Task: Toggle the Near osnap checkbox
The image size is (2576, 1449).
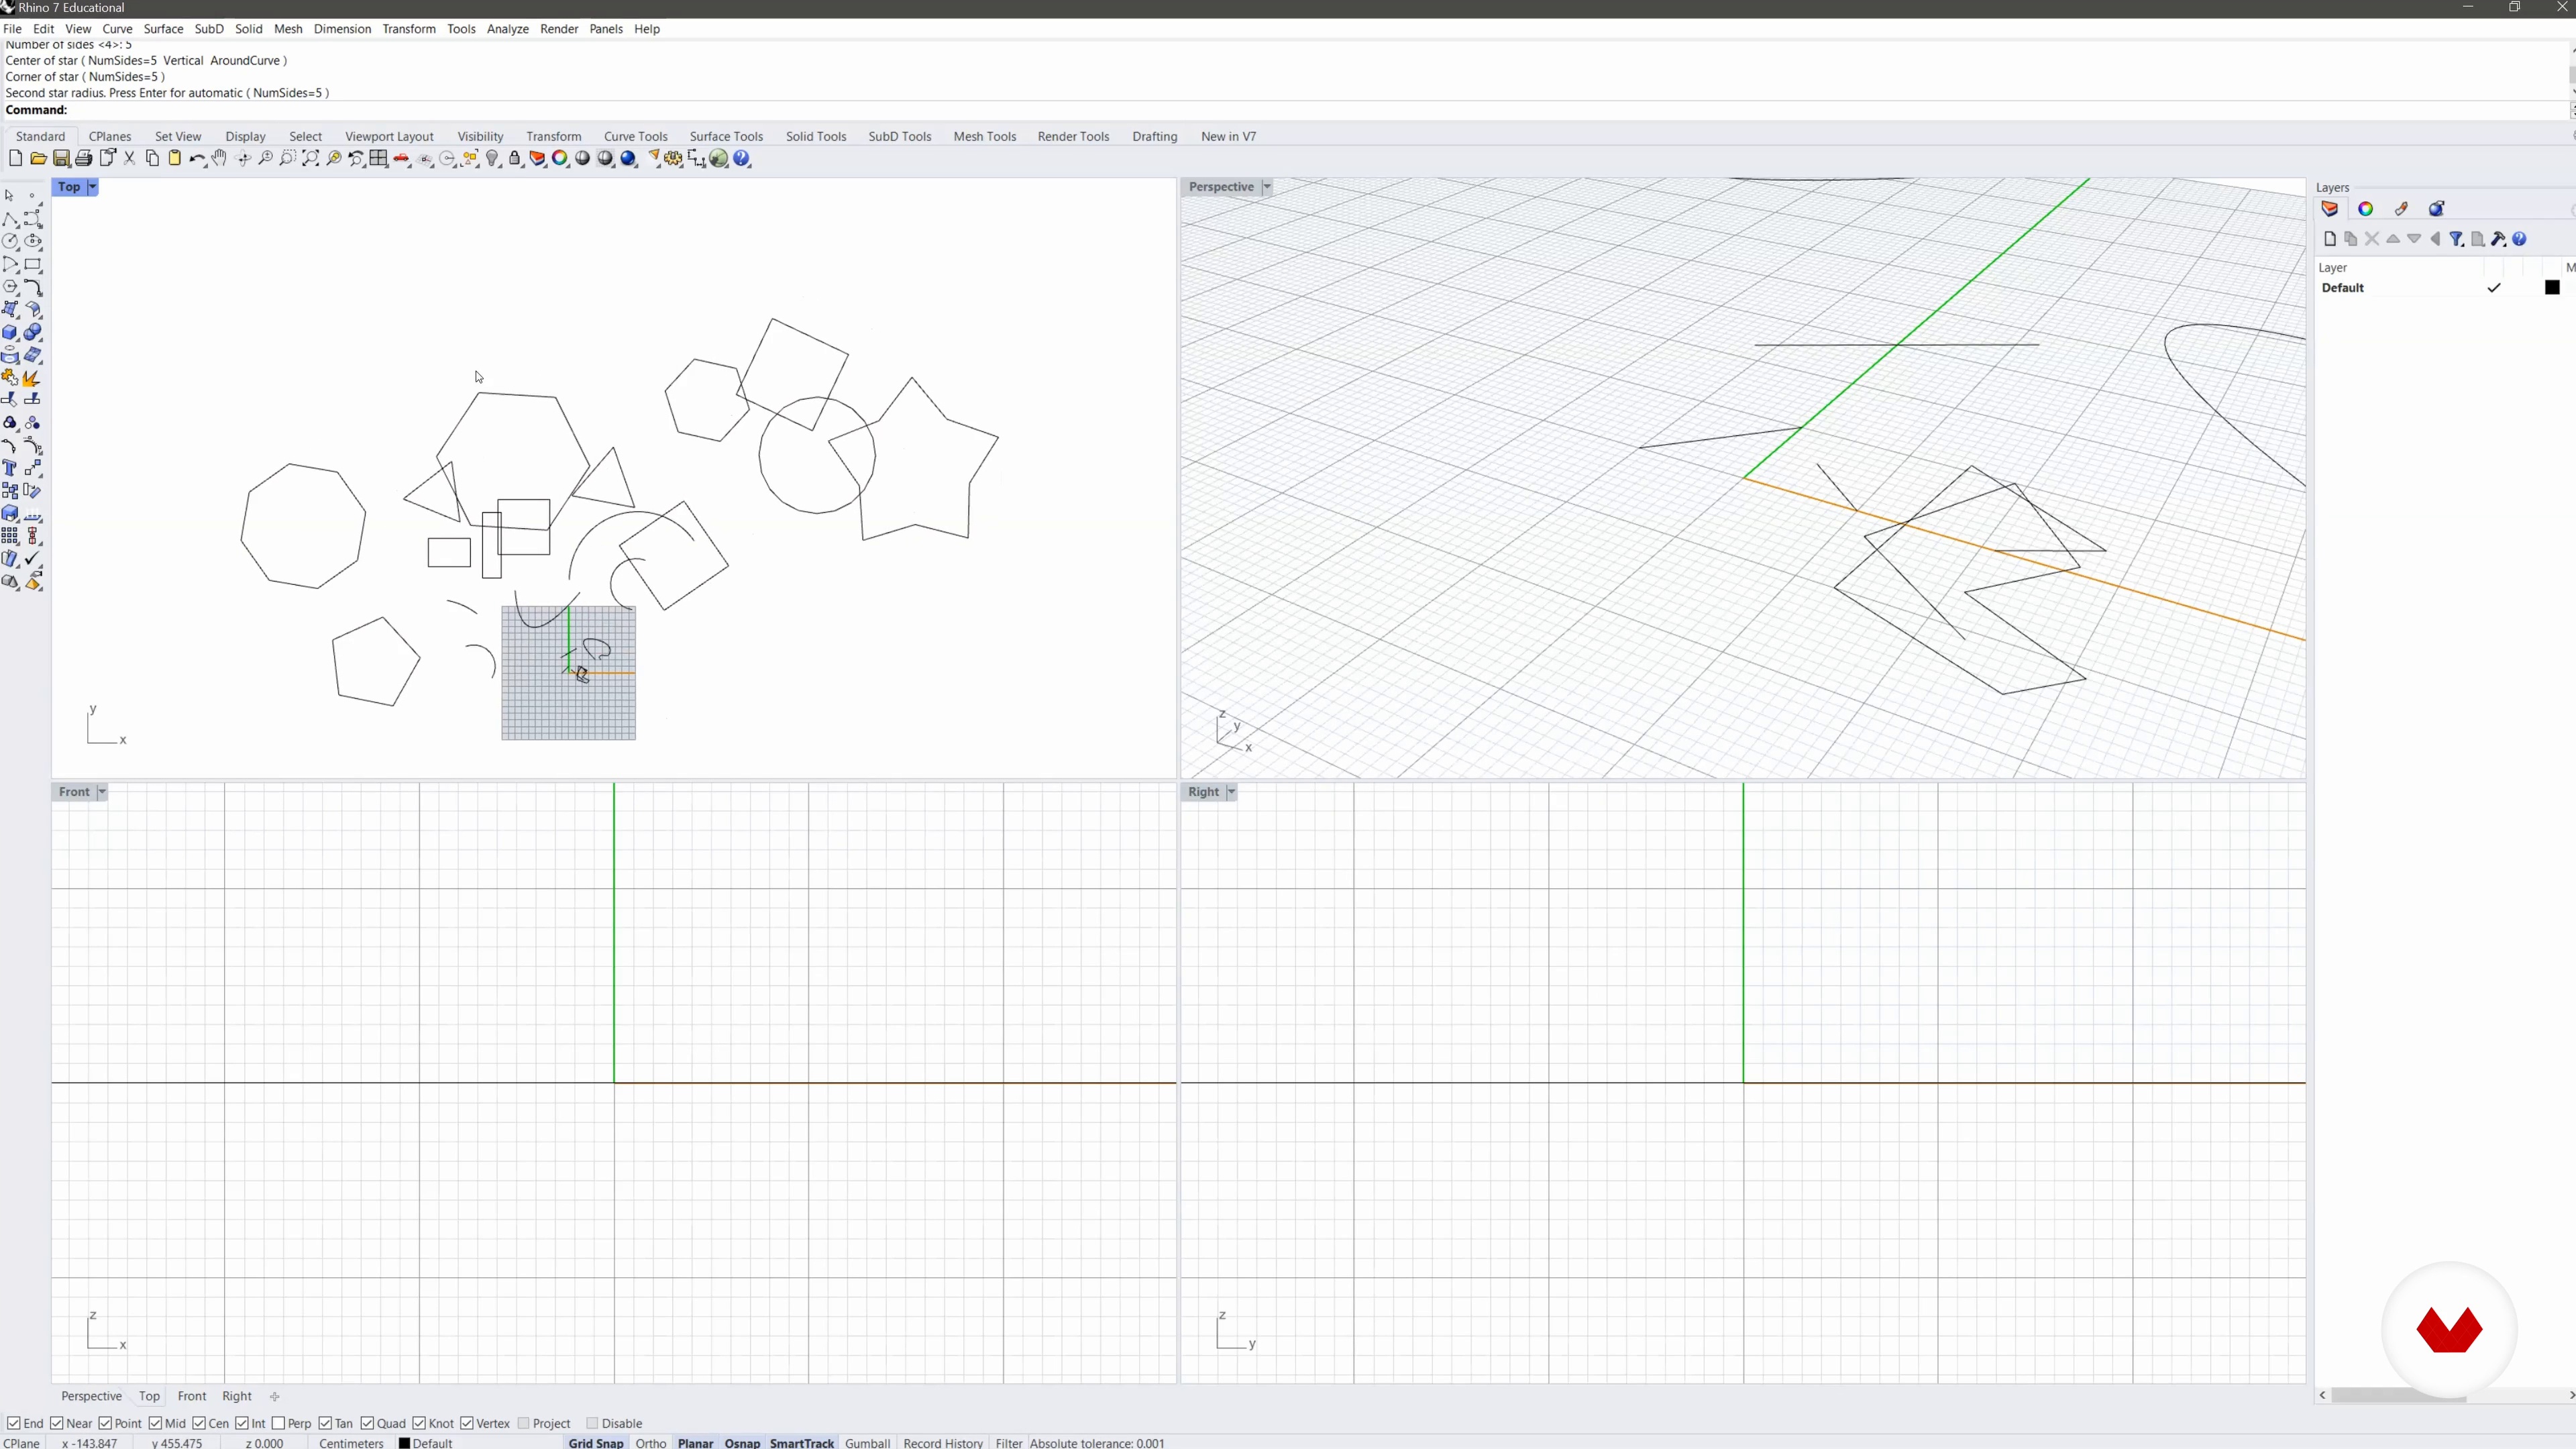Action: pyautogui.click(x=57, y=1423)
